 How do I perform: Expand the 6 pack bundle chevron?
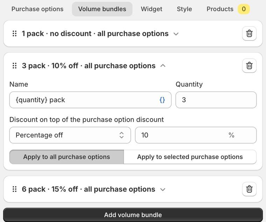[x=163, y=189]
